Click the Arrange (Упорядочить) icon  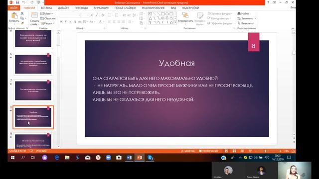pos(185,15)
